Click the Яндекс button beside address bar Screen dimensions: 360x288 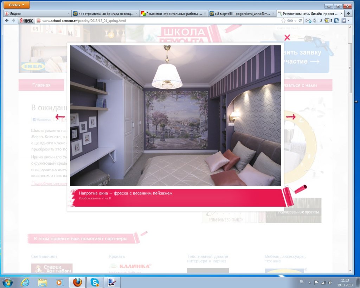(26, 21)
